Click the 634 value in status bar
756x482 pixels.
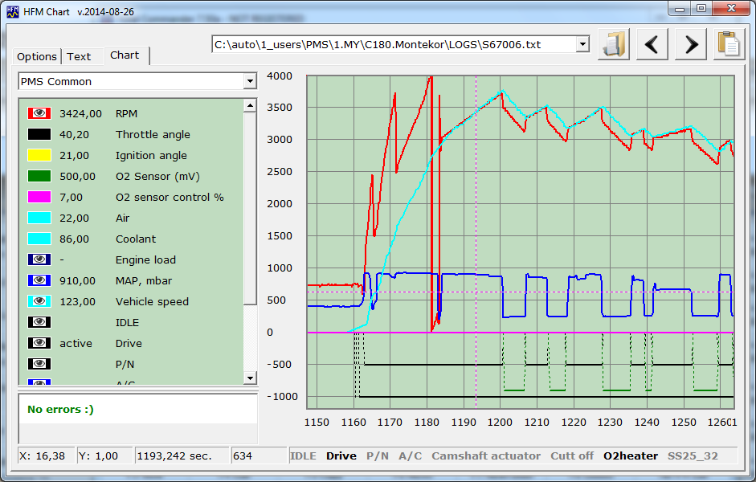[259, 456]
